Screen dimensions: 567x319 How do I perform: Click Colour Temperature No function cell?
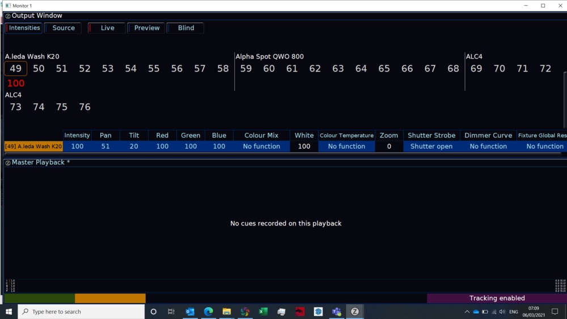coord(346,146)
